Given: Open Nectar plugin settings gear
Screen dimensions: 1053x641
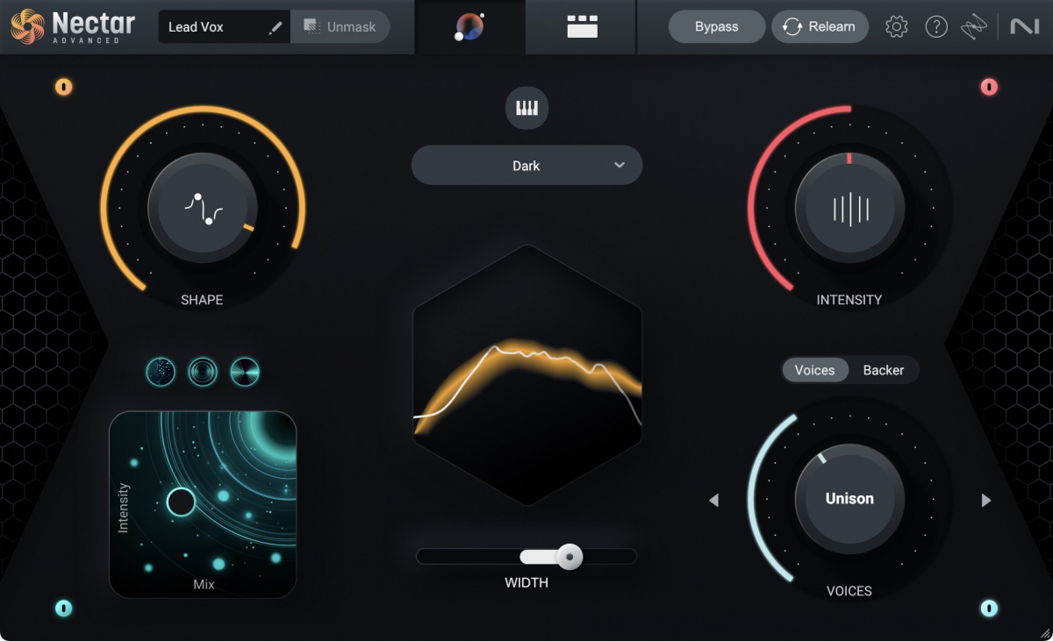Looking at the screenshot, I should coord(896,26).
